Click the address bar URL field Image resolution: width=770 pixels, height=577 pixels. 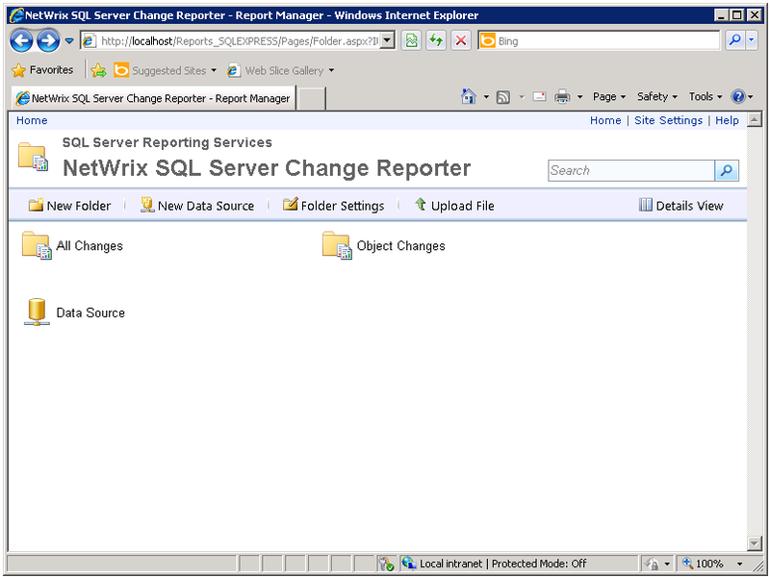coord(239,41)
